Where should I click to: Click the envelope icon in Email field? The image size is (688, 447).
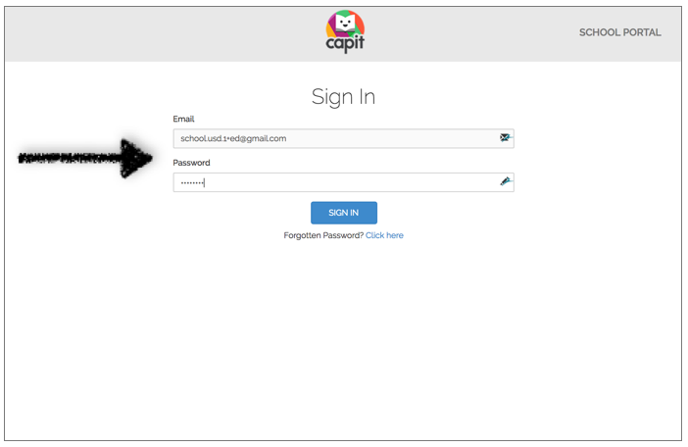505,138
